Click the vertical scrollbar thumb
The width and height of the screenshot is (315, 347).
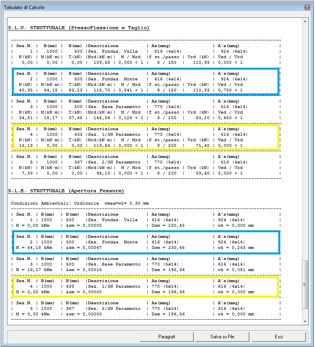coord(305,284)
